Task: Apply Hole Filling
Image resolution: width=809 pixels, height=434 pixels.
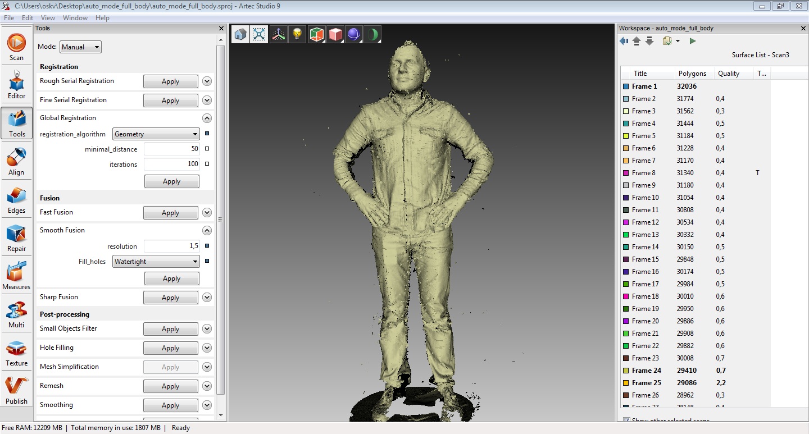Action: [171, 348]
